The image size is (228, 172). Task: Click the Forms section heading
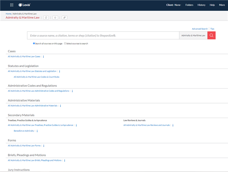pos(12,140)
